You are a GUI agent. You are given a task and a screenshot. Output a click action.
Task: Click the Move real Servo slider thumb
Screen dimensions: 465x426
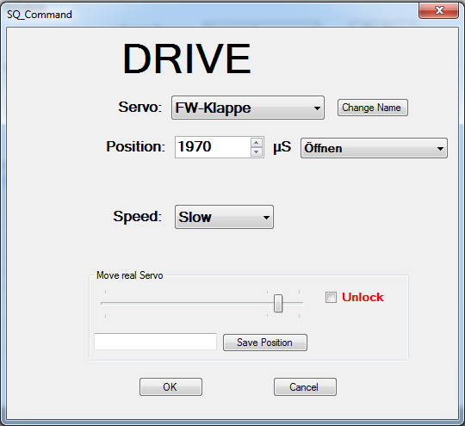tap(278, 303)
